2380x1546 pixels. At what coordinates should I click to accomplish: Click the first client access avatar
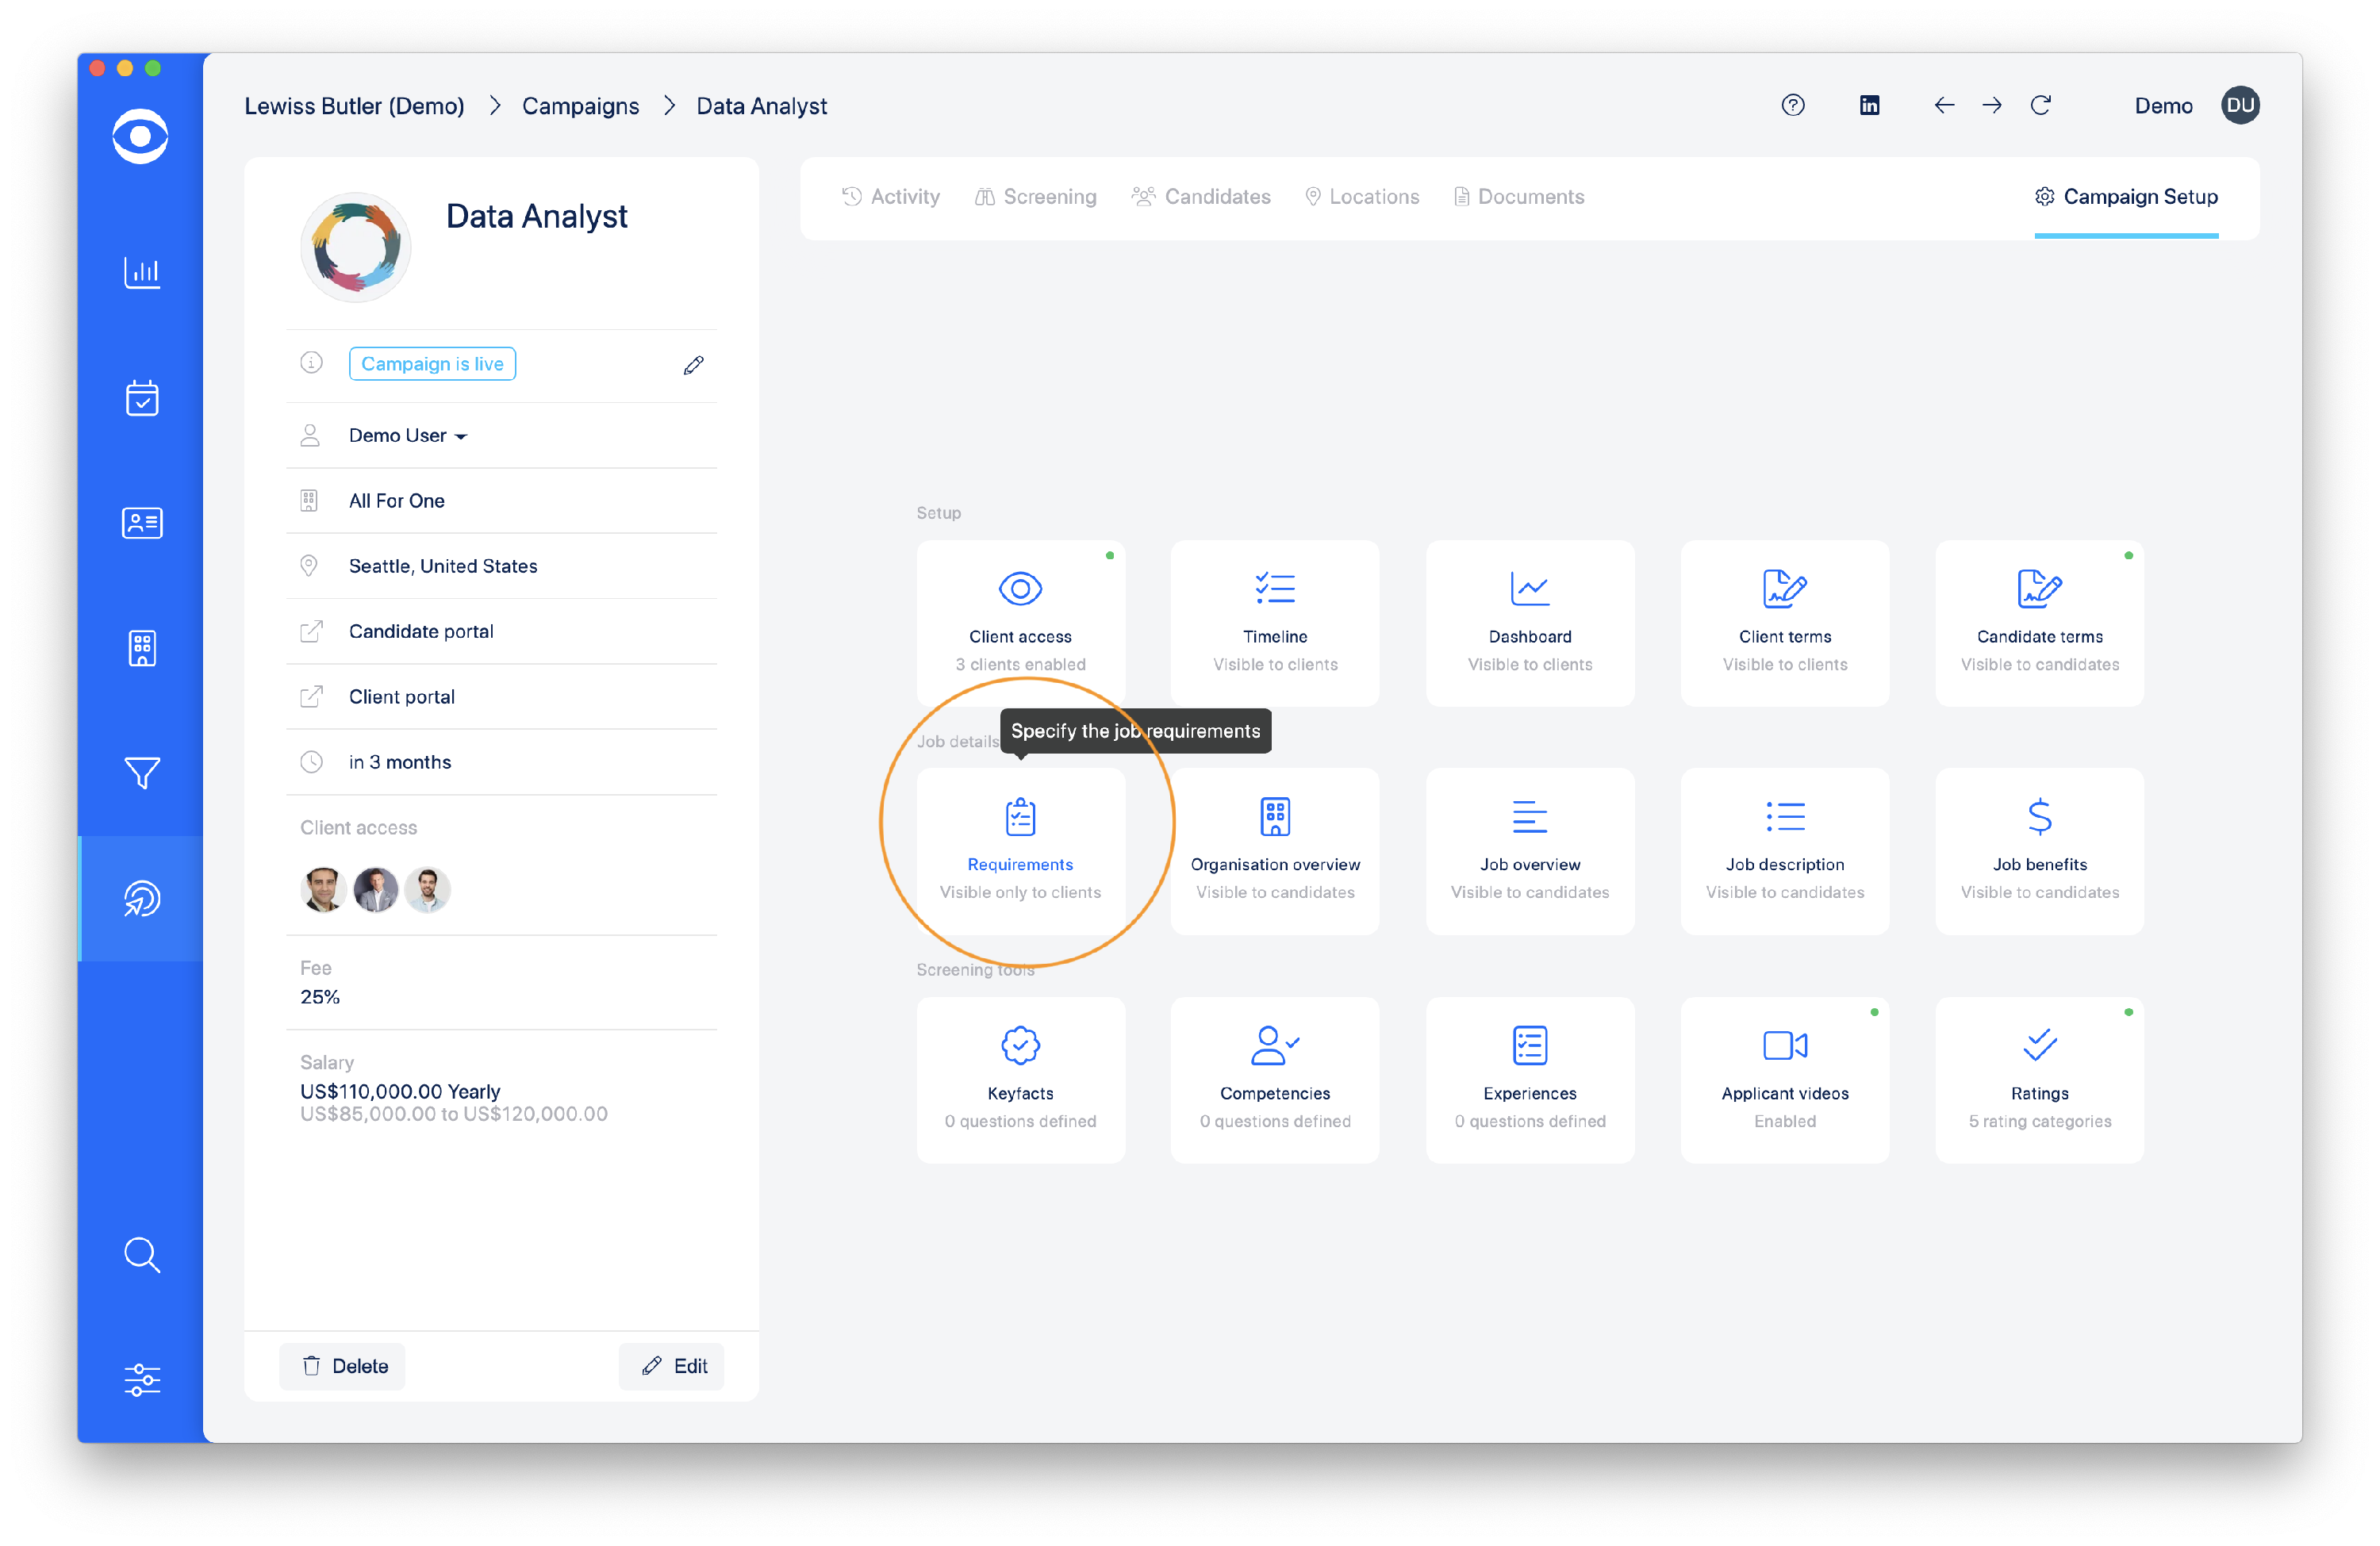[323, 890]
